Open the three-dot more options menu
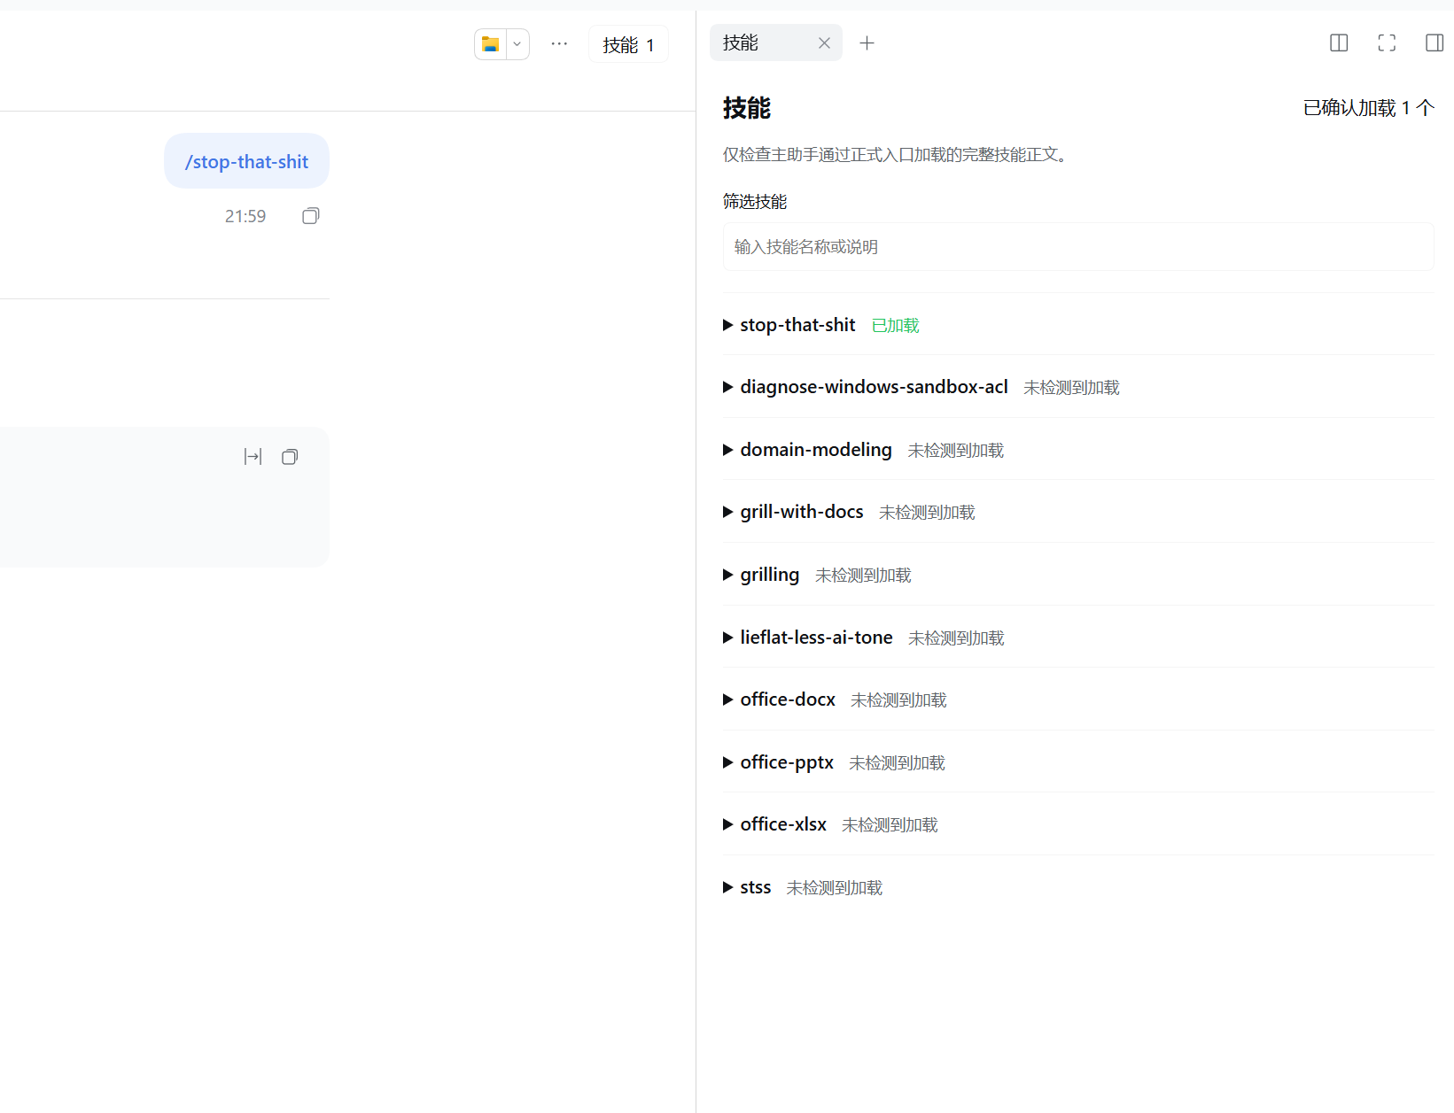 coord(559,43)
